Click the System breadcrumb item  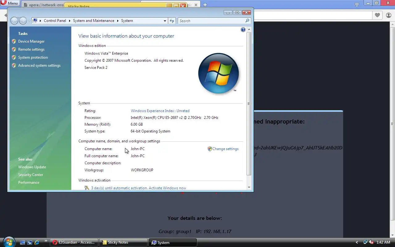click(x=127, y=21)
